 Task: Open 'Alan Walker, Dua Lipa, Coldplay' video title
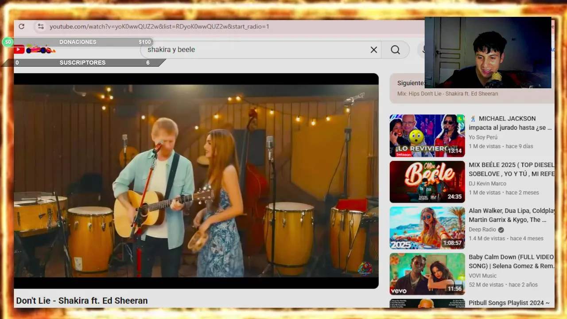[512, 215]
